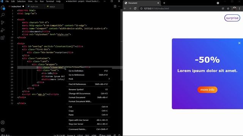Open the Selection menu

tap(21, 1)
